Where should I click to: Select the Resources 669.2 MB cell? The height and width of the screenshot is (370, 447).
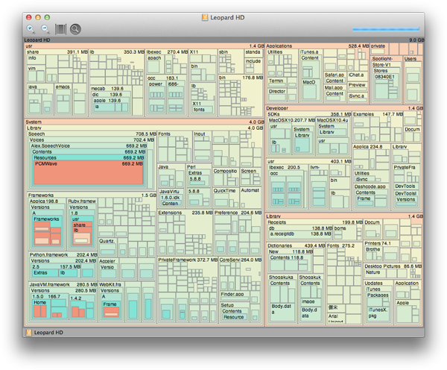coord(89,158)
